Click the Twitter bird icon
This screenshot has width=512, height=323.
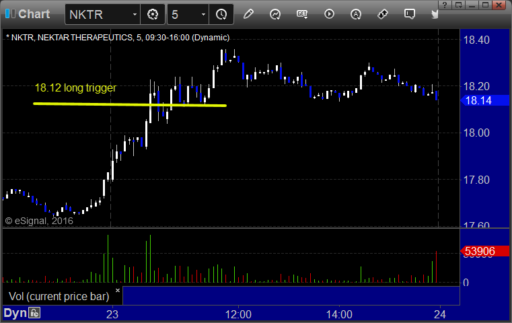click(x=435, y=14)
